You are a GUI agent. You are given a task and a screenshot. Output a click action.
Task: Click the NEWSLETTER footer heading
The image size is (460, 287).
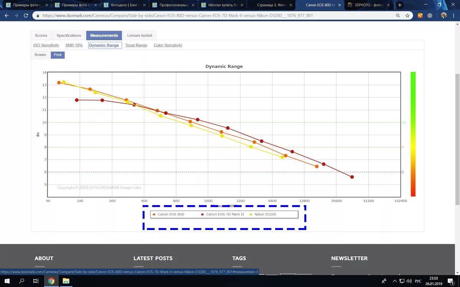pos(349,258)
